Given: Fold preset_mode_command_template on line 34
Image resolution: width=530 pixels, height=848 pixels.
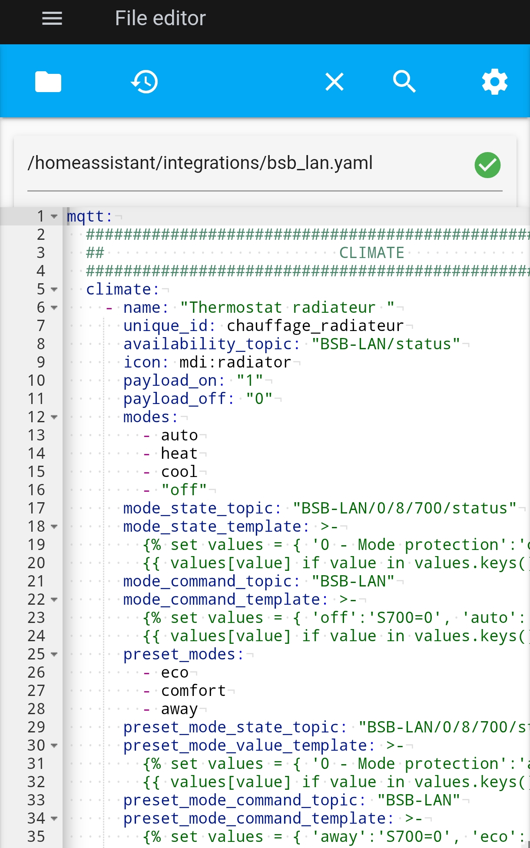Looking at the screenshot, I should (x=54, y=818).
